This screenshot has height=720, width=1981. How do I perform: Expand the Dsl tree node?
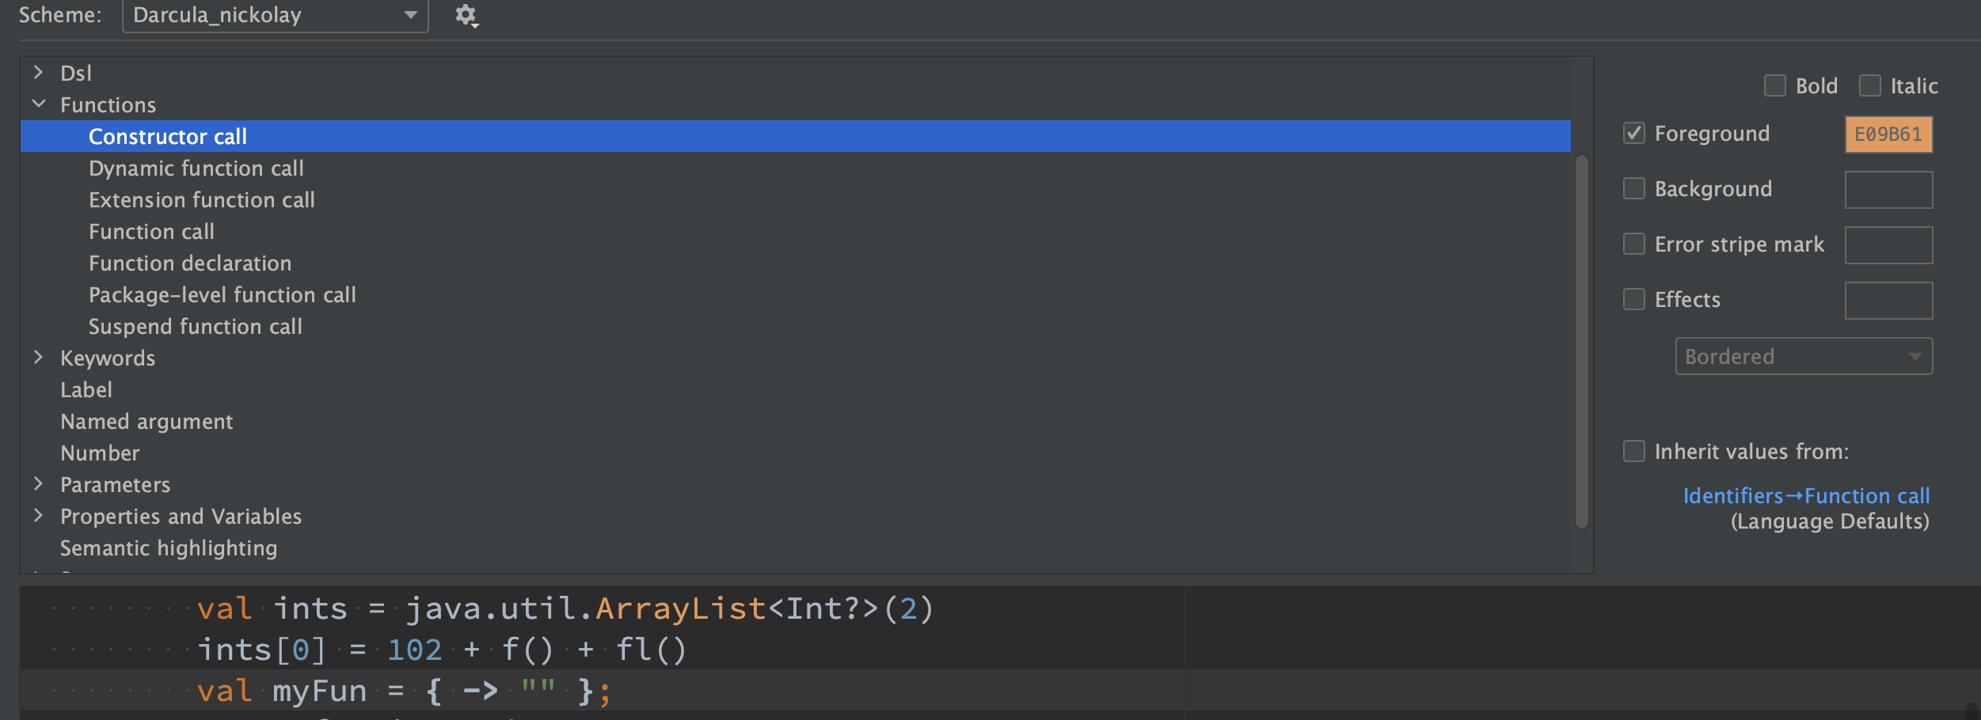(x=38, y=73)
